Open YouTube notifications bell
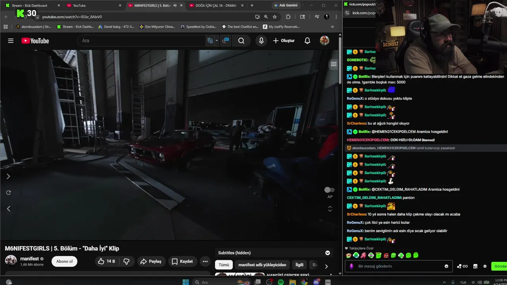 click(307, 41)
